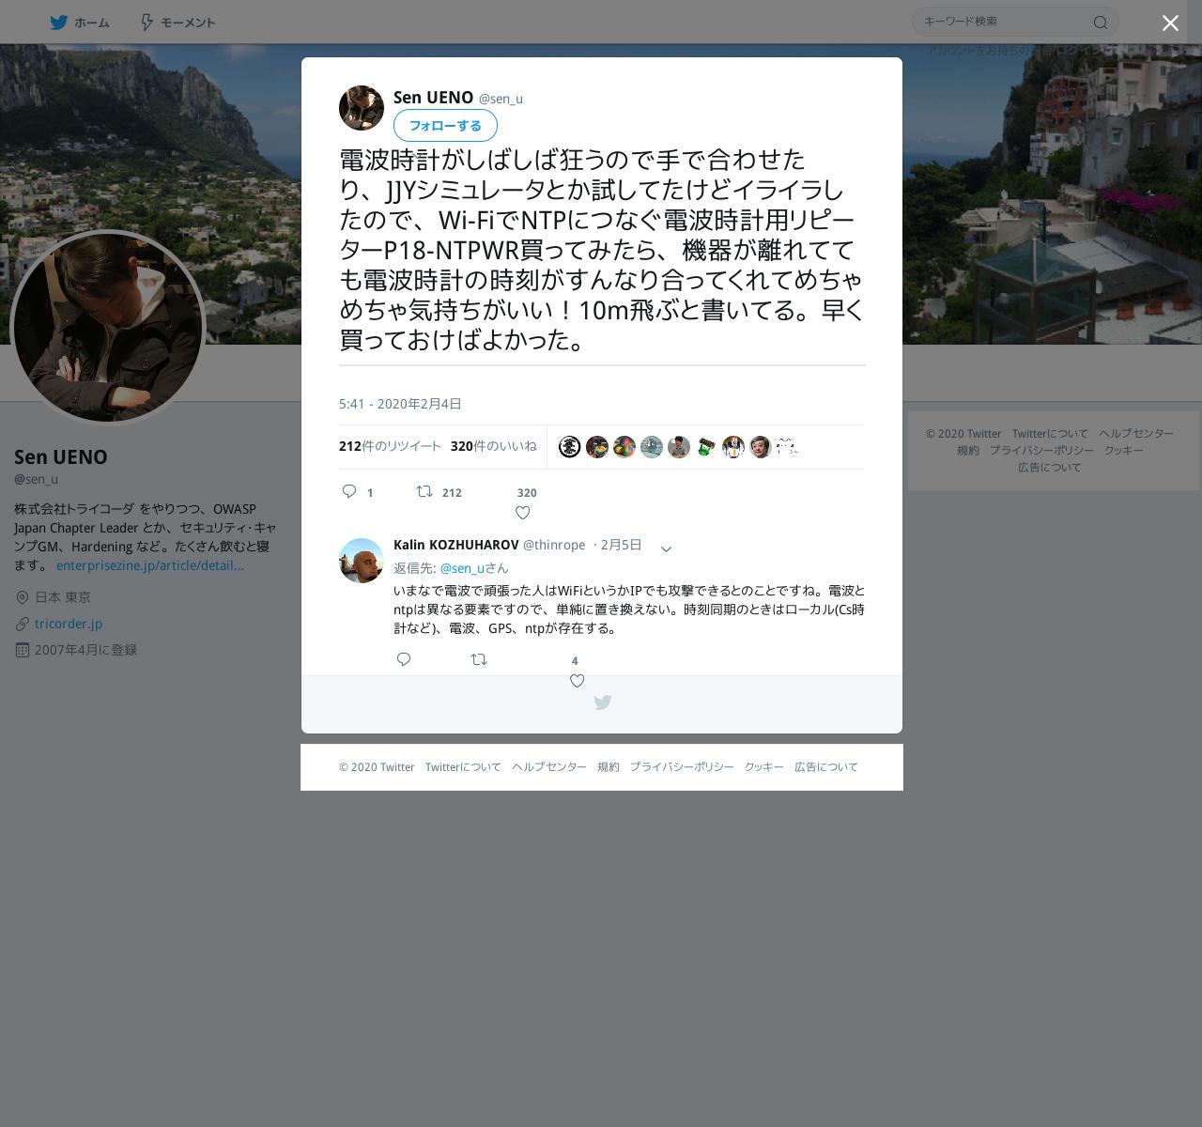Like Kalin KOZHUHAROV's reply tweet

pos(578,681)
